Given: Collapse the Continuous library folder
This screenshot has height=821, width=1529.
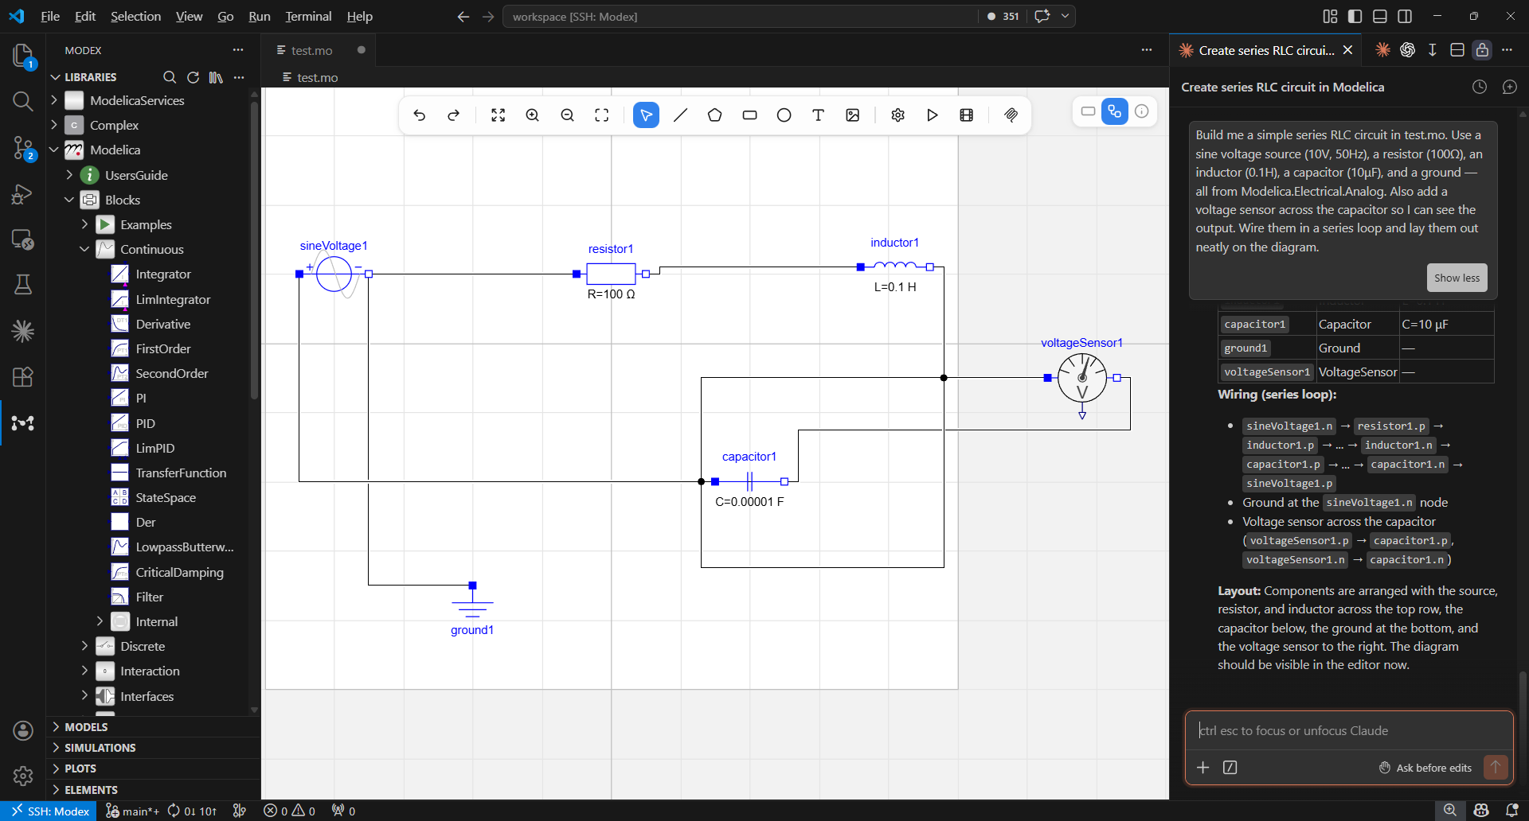Looking at the screenshot, I should click(84, 249).
